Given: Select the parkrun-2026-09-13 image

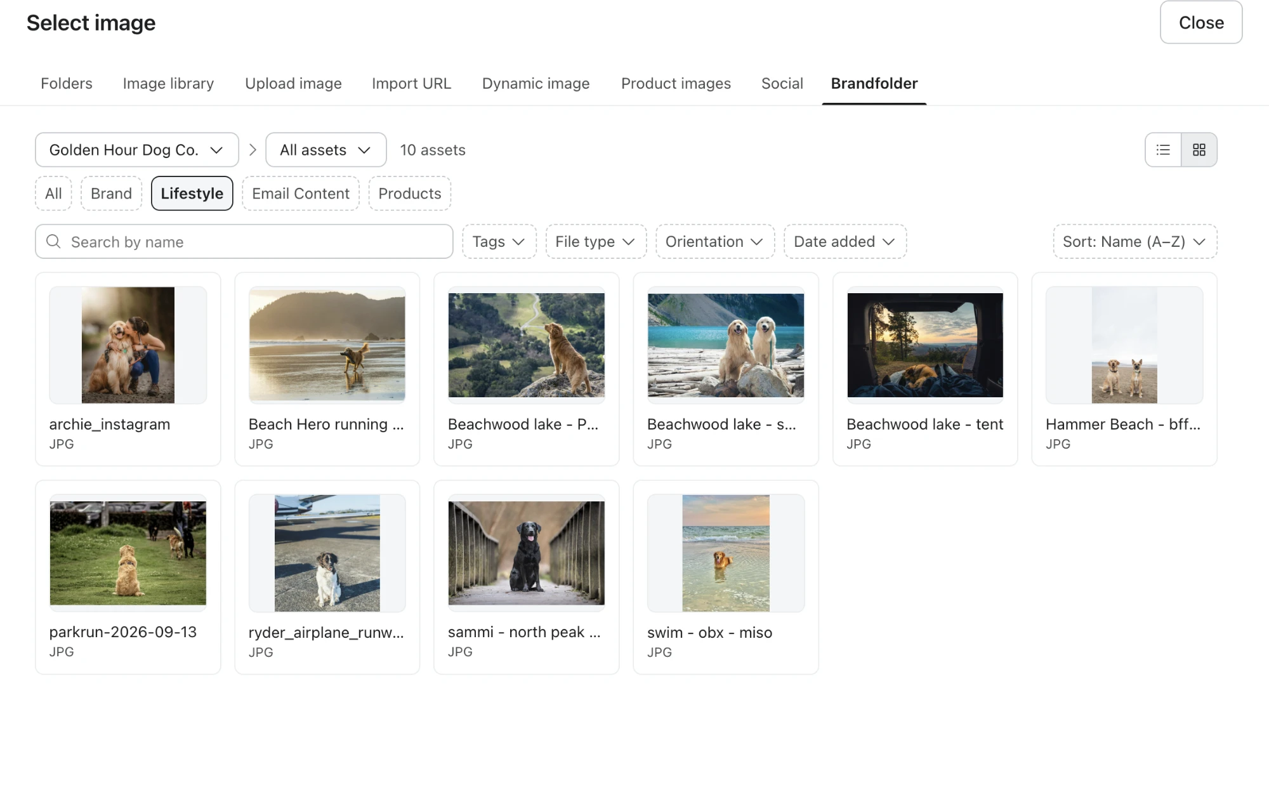Looking at the screenshot, I should 128,553.
